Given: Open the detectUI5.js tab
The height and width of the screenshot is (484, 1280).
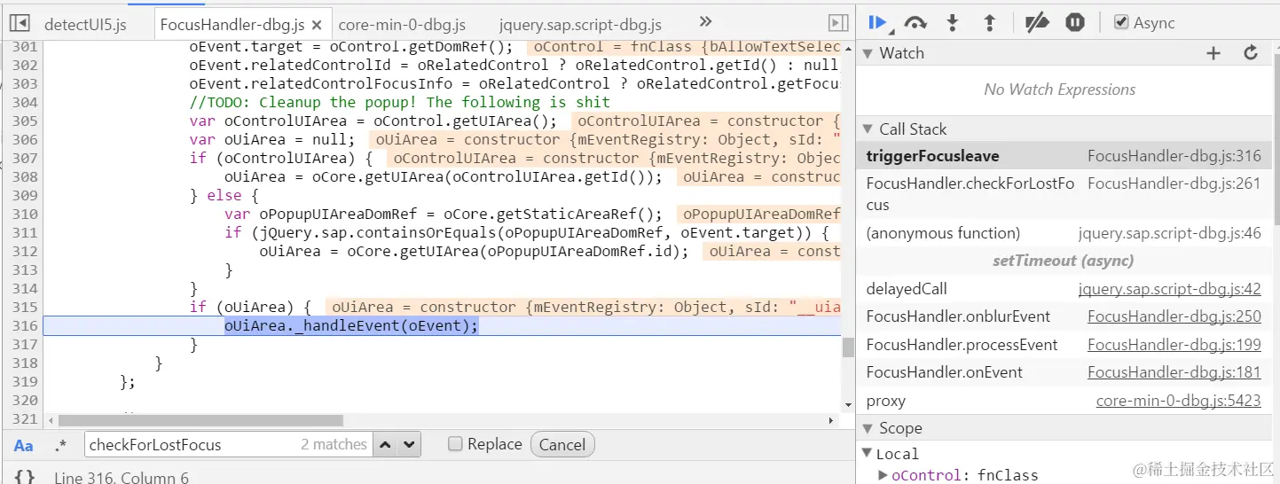Looking at the screenshot, I should pyautogui.click(x=85, y=24).
